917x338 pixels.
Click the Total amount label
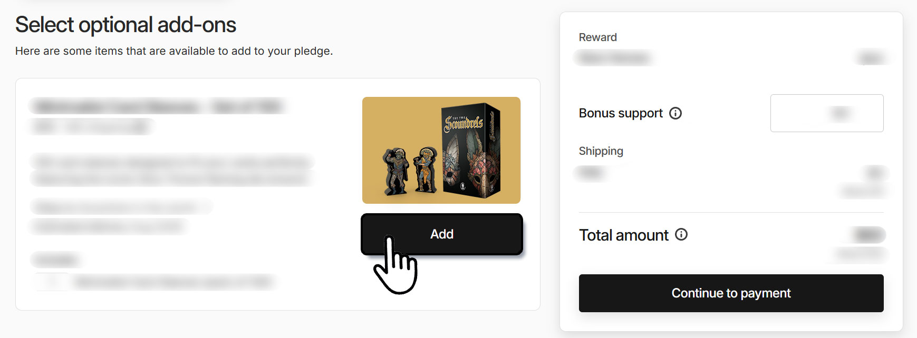pyautogui.click(x=624, y=235)
